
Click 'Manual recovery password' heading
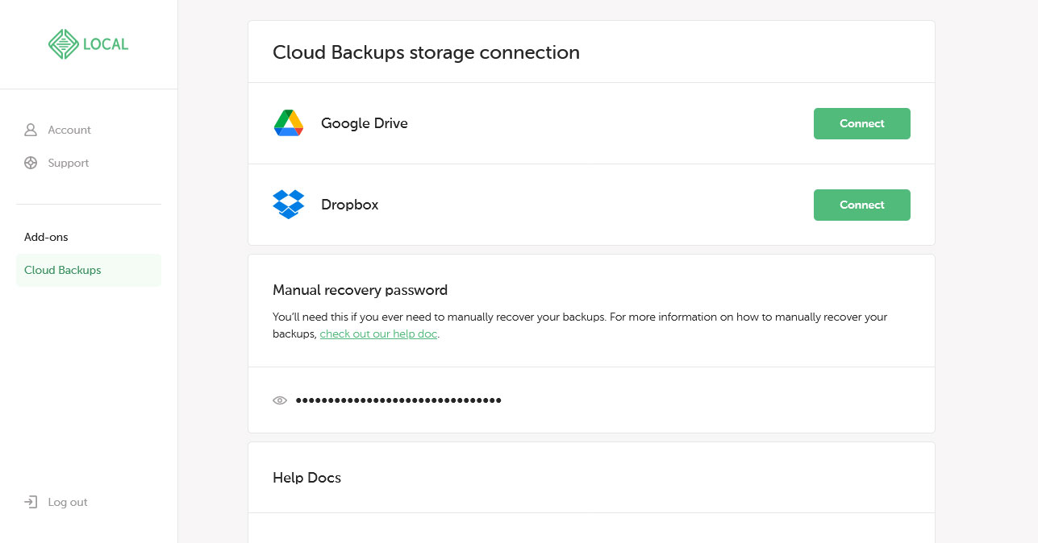tap(360, 290)
